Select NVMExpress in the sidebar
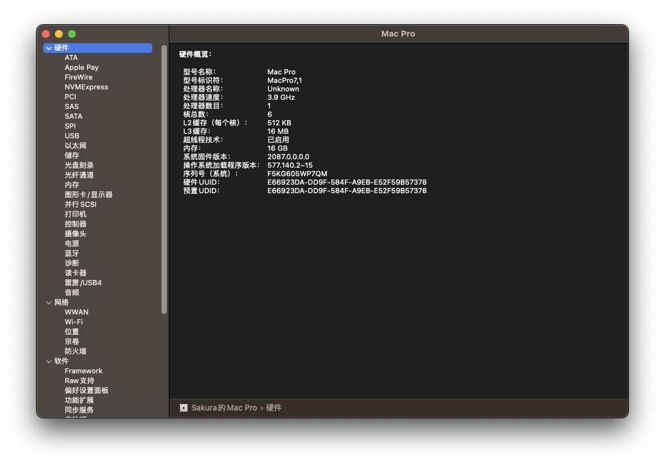 pos(86,87)
